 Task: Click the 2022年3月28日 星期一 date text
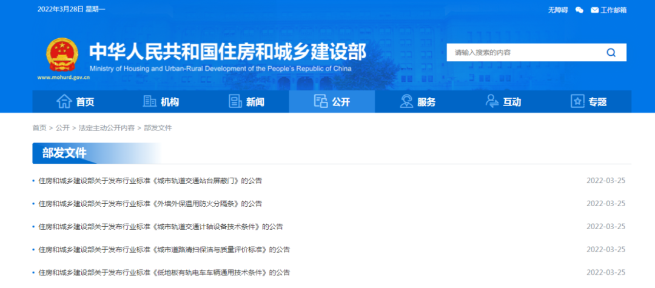pyautogui.click(x=72, y=9)
